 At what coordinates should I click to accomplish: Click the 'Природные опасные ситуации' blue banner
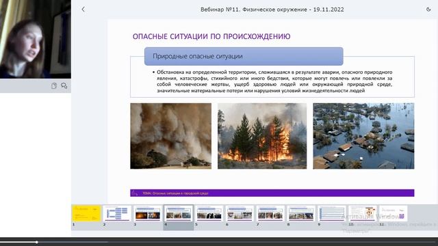(x=244, y=56)
